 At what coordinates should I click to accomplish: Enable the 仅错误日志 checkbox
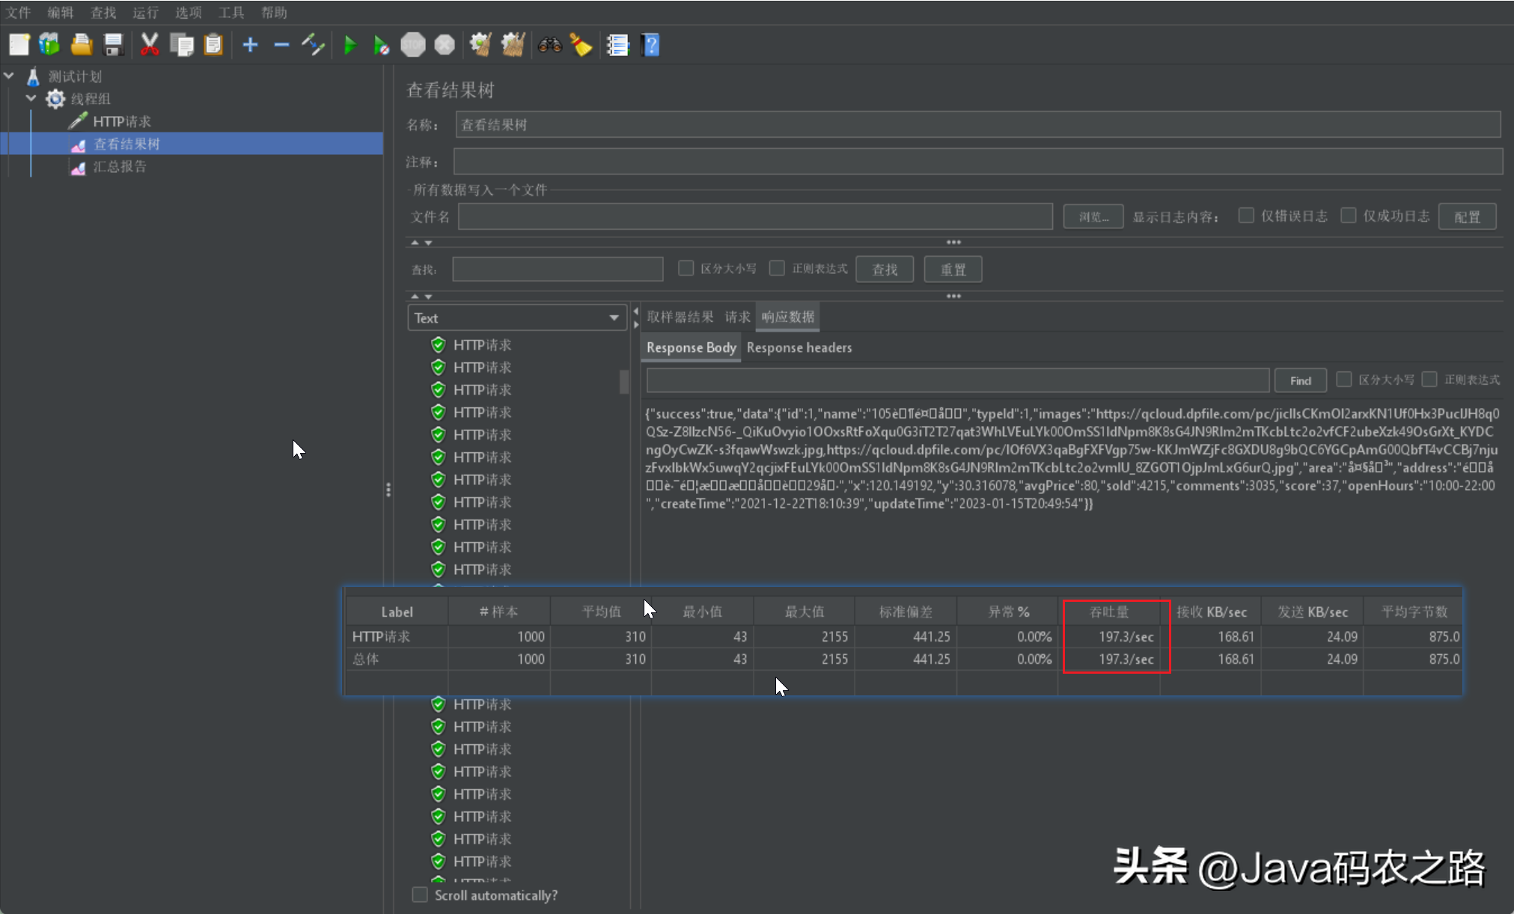[x=1246, y=216]
